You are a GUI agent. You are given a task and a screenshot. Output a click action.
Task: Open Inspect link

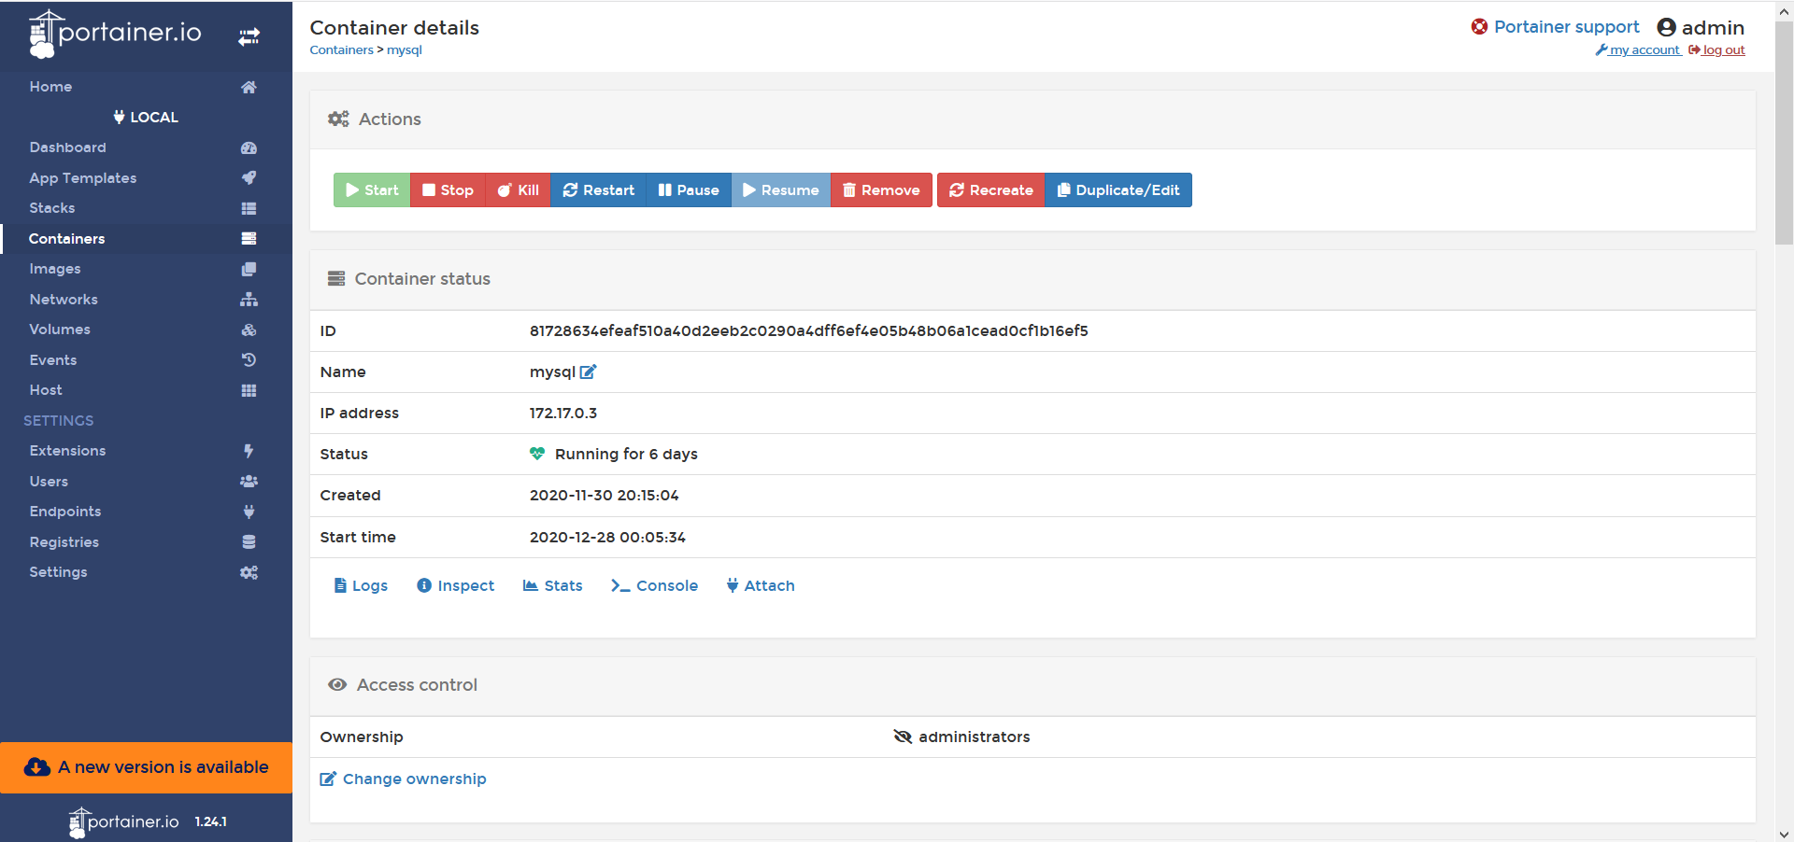(x=455, y=585)
